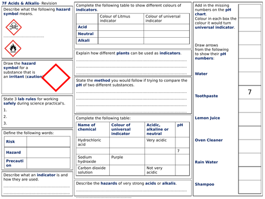Viewport: 265px width, 199px height.
Task: Click the 'Oven Cleaner' label
Action: pyautogui.click(x=209, y=140)
